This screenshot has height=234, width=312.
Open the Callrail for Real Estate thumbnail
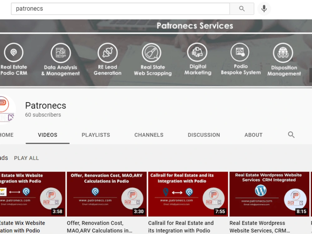(188, 194)
